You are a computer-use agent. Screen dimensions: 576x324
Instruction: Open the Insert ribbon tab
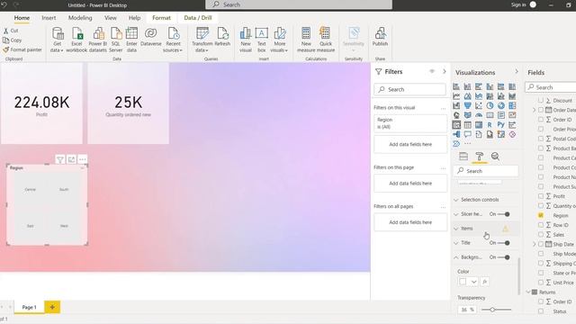(49, 18)
